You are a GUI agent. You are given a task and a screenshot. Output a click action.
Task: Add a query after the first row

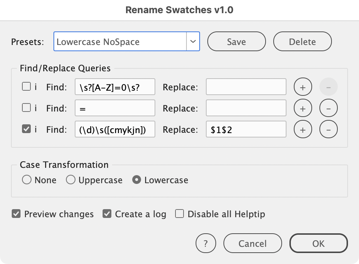point(303,87)
